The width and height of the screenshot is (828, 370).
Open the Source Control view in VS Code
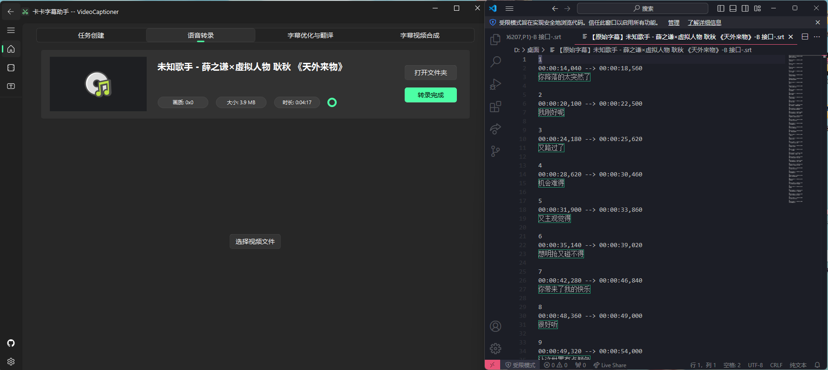pyautogui.click(x=495, y=151)
